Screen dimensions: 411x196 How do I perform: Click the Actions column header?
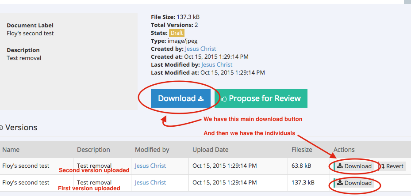click(344, 150)
